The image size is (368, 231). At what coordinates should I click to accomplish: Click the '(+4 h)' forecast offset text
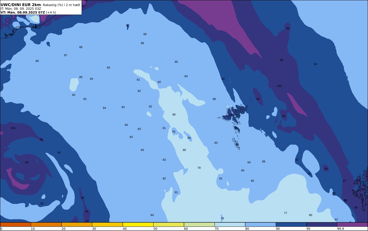click(x=51, y=12)
